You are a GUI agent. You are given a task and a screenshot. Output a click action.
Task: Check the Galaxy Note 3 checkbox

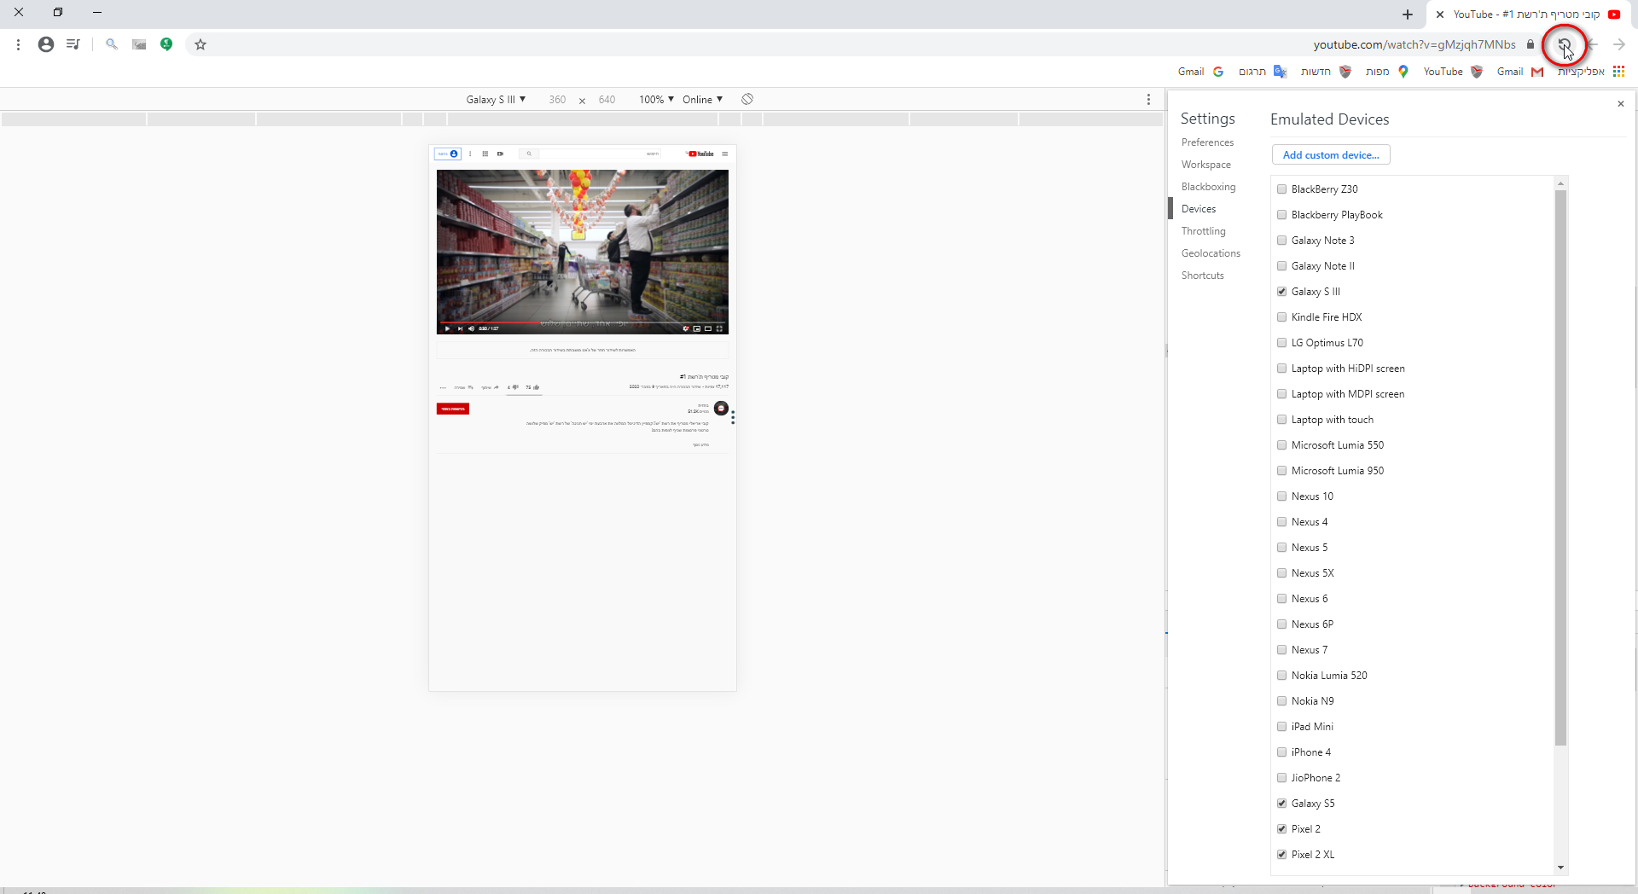(1281, 241)
